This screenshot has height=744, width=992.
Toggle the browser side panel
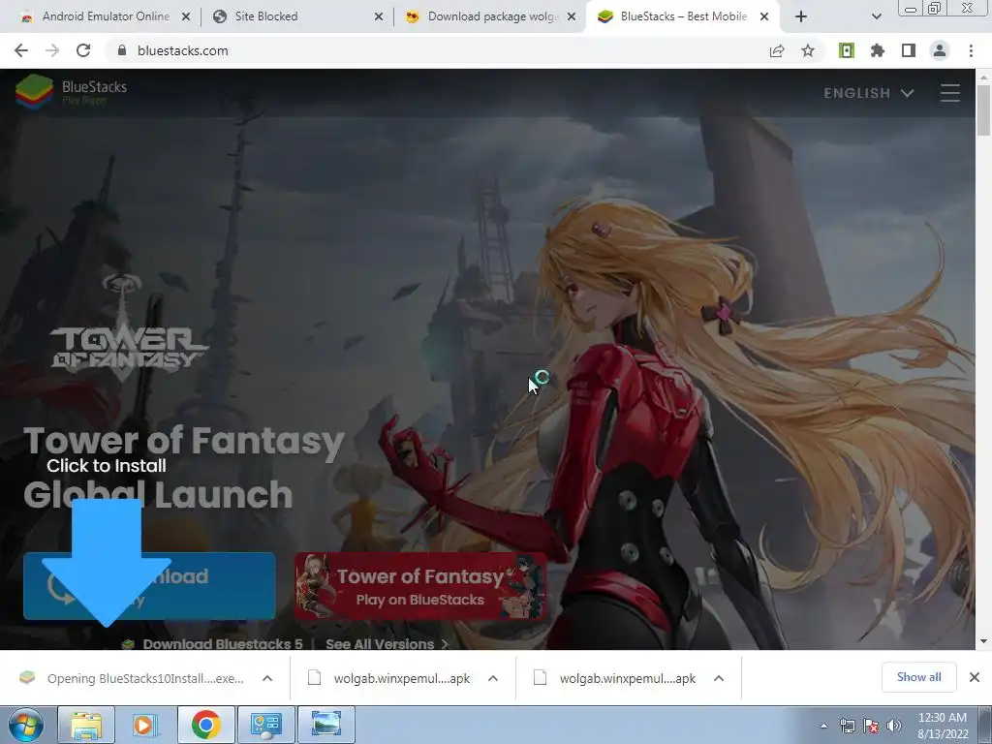909,50
